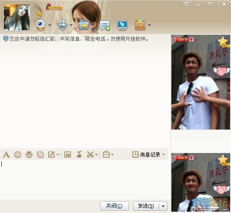Viewport: 231px width, 213px height.
Task: Click the yellow star level badge
Action: tap(39, 13)
